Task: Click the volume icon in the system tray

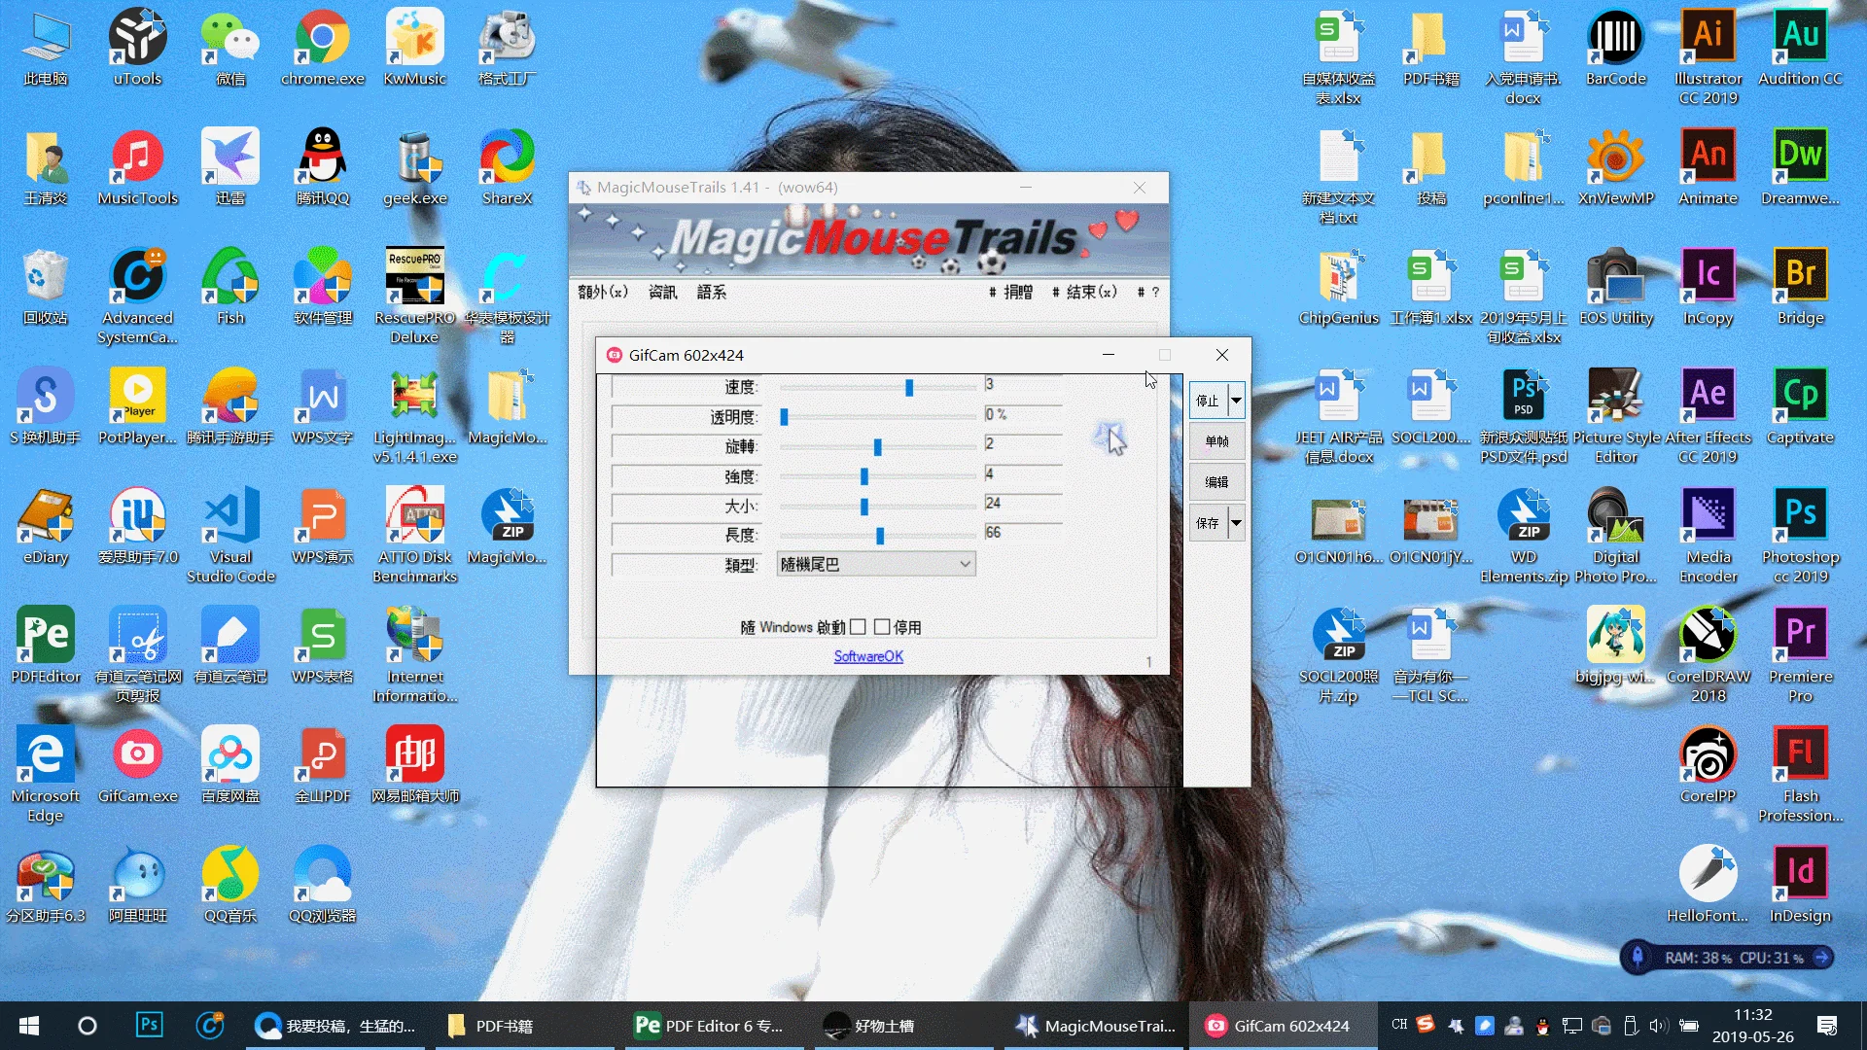Action: (1658, 1025)
